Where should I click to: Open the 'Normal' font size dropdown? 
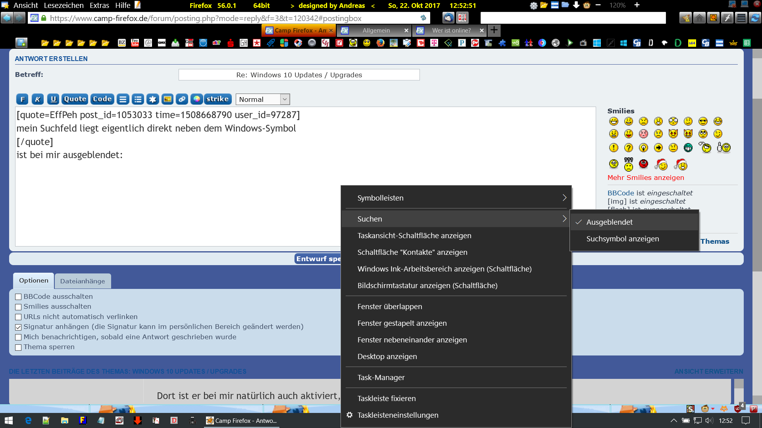click(x=262, y=99)
